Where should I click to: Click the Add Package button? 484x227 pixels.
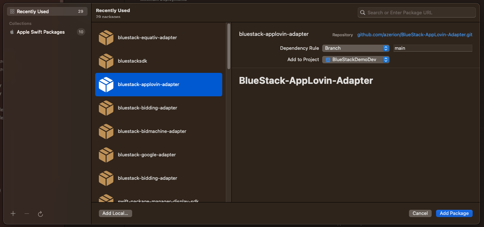[454, 213]
